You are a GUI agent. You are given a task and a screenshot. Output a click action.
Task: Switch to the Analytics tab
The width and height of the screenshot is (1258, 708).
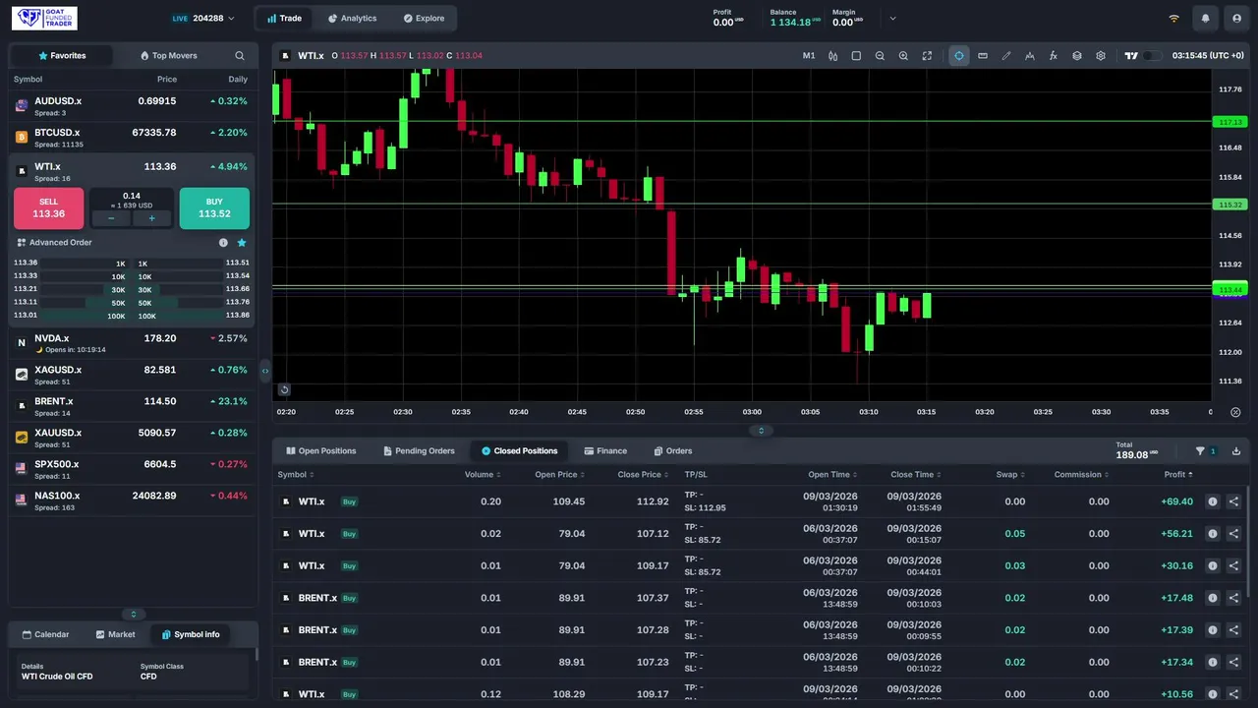click(x=352, y=18)
